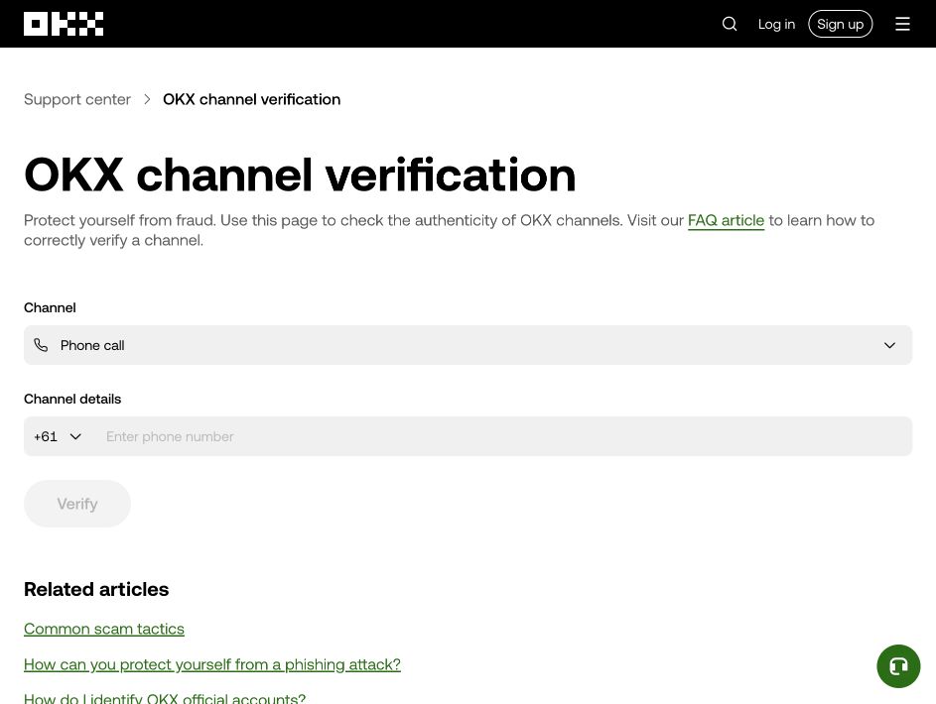Open the search magnifier icon

[730, 24]
